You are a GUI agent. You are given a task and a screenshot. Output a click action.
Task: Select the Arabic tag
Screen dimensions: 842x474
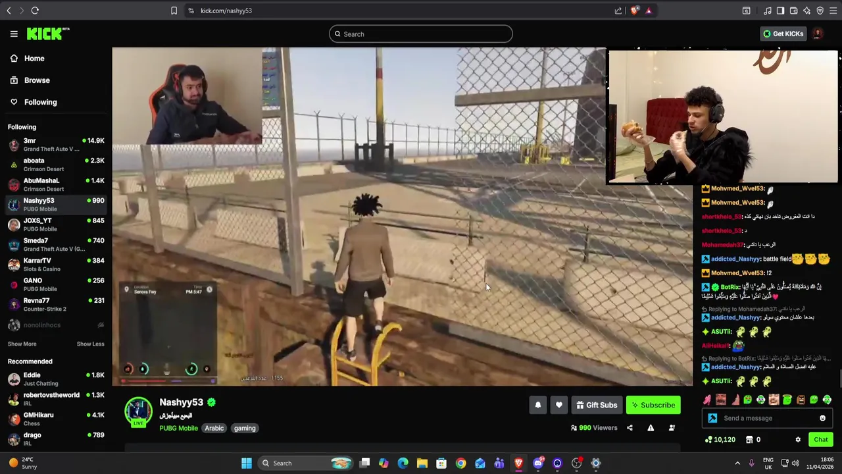(x=214, y=428)
